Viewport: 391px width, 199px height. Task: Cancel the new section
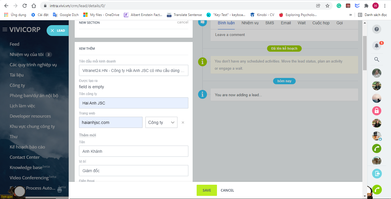click(x=183, y=22)
